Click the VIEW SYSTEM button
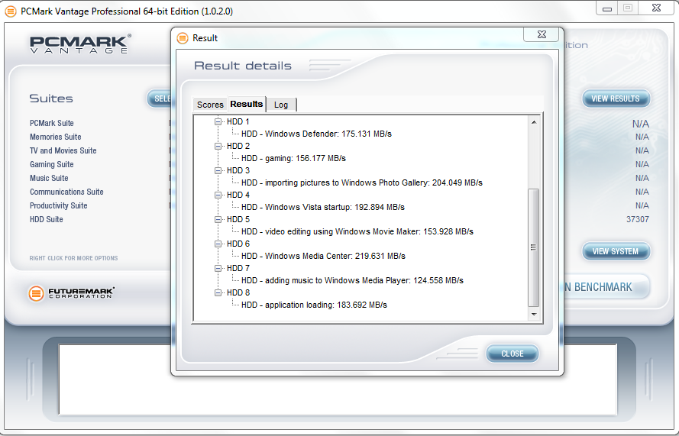The width and height of the screenshot is (679, 436). pos(616,251)
